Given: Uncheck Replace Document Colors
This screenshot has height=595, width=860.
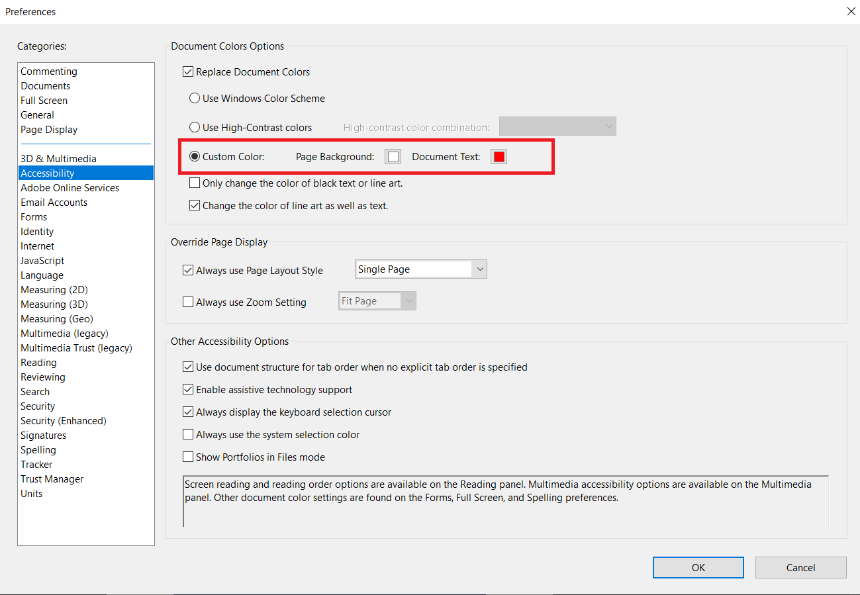Looking at the screenshot, I should pyautogui.click(x=188, y=71).
